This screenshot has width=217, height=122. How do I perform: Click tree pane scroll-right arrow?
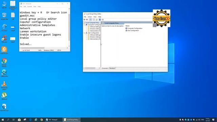(99, 68)
